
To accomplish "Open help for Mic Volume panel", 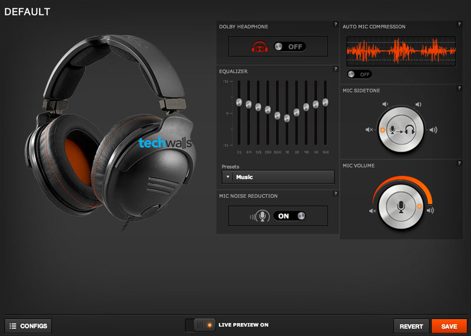I will pyautogui.click(x=459, y=164).
